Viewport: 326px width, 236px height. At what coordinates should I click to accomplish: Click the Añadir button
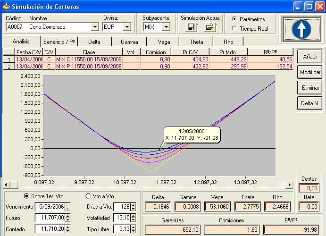point(310,56)
